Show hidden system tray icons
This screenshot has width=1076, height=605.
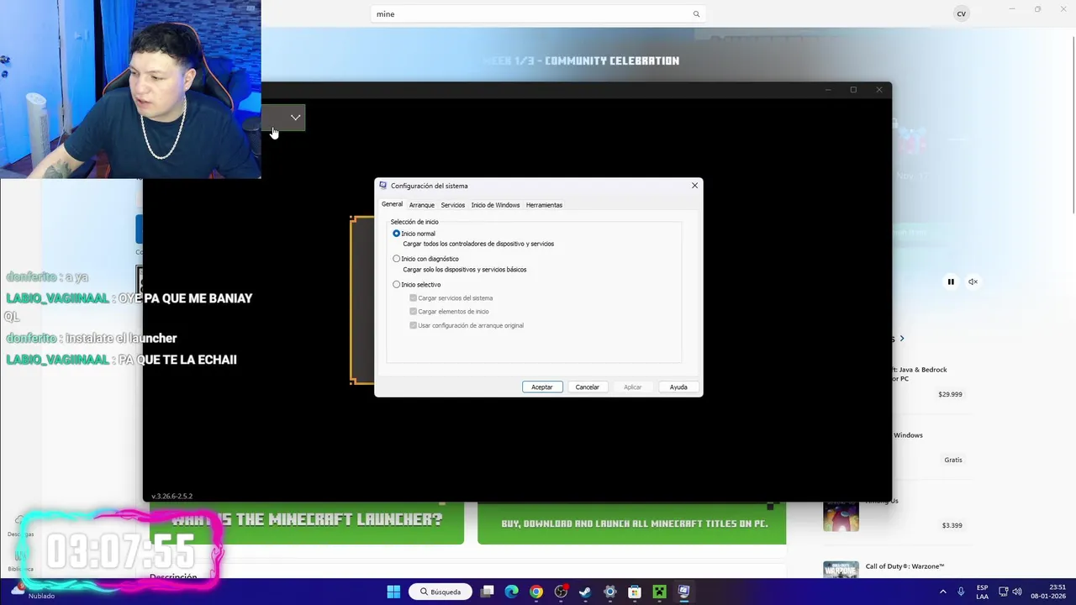pyautogui.click(x=942, y=592)
